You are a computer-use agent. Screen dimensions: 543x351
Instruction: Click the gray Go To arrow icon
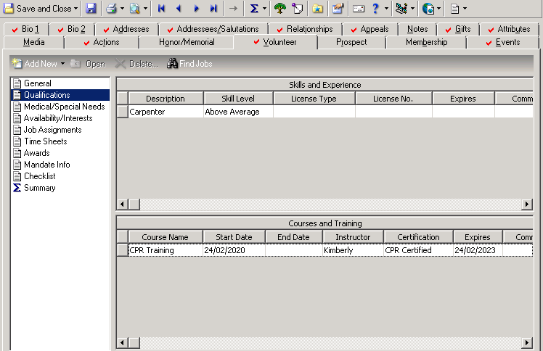(234, 8)
